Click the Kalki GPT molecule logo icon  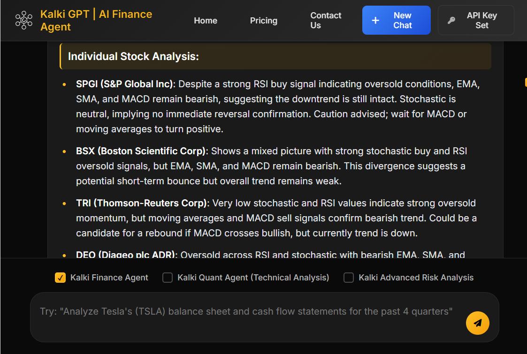pos(24,20)
